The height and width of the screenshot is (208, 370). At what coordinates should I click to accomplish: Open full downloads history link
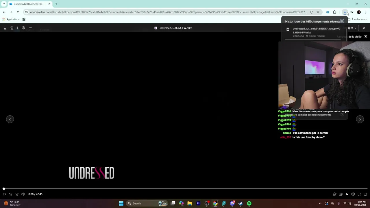pos(314,115)
